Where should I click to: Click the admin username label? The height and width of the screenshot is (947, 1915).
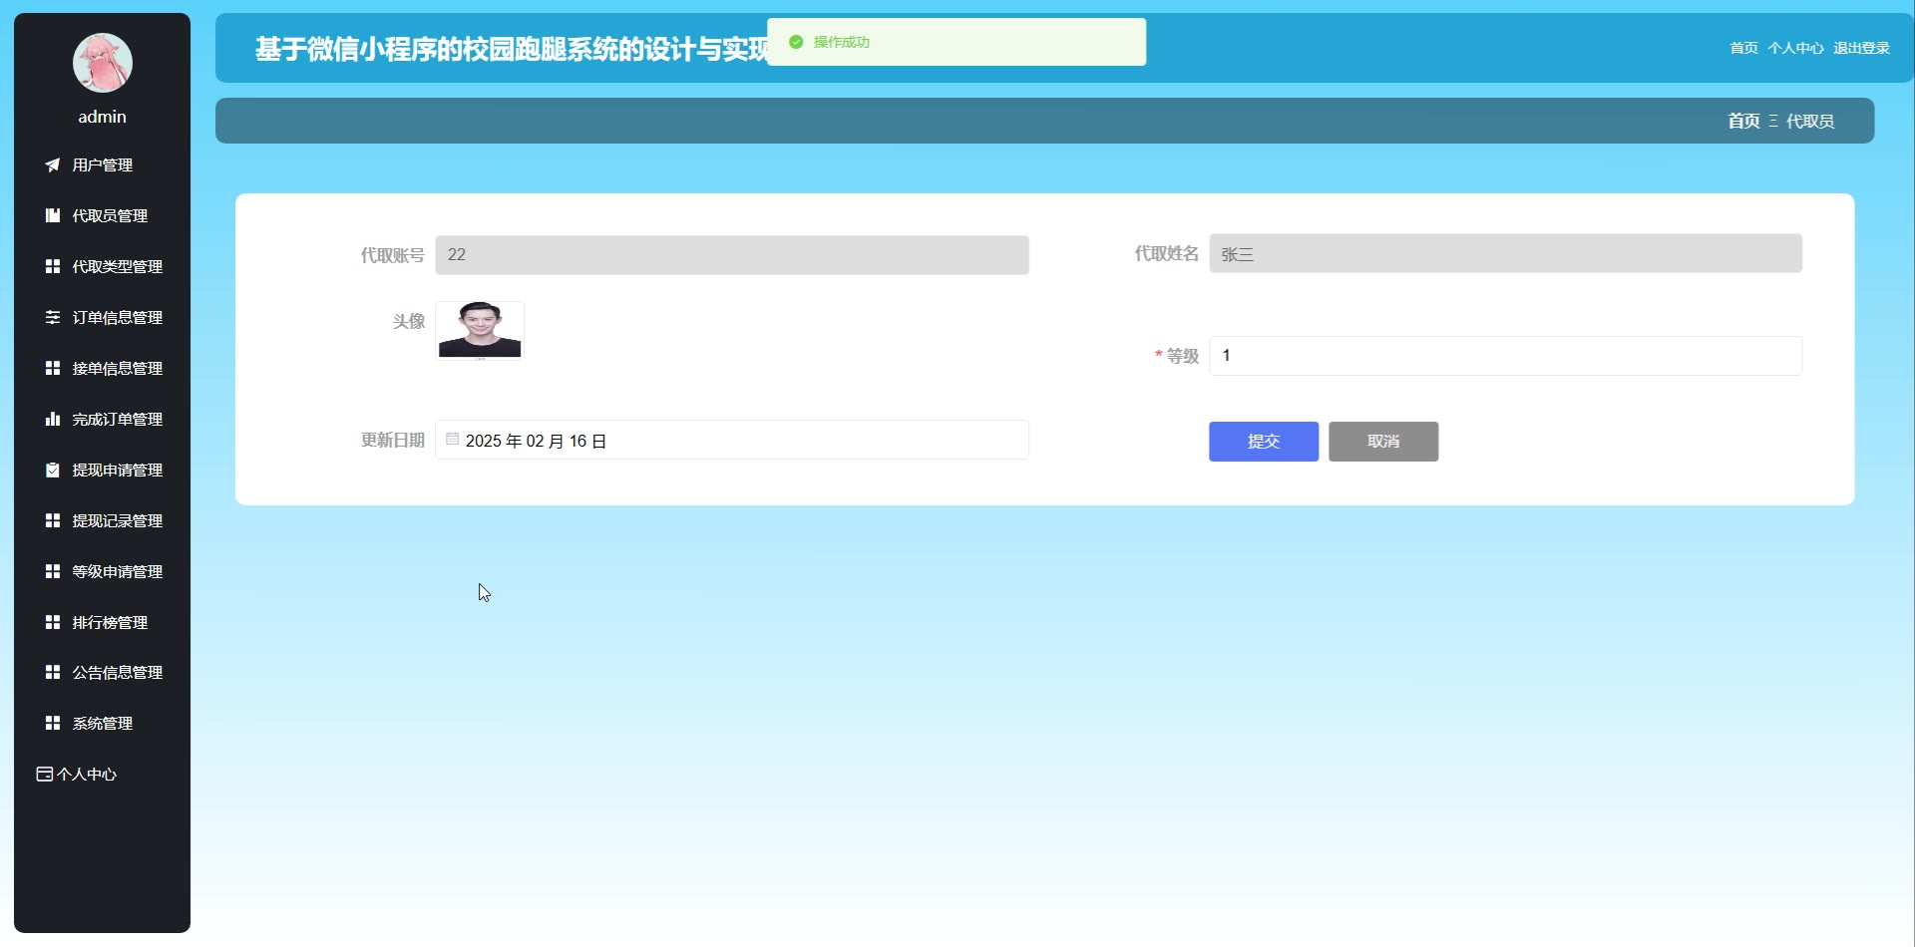tap(103, 117)
